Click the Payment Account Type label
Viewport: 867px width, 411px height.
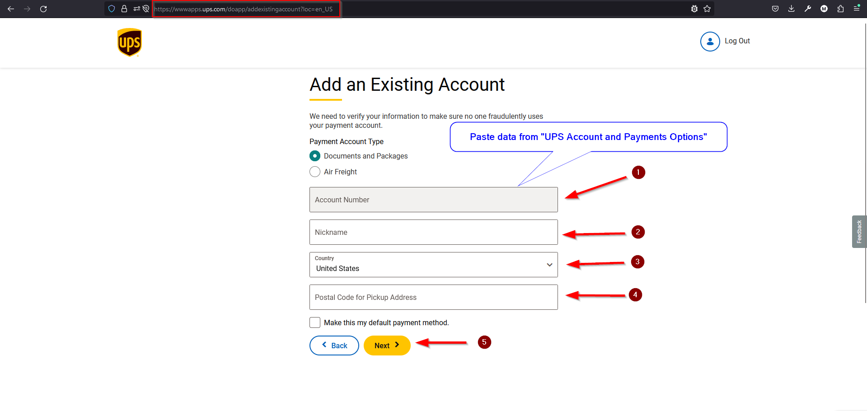[x=347, y=141]
